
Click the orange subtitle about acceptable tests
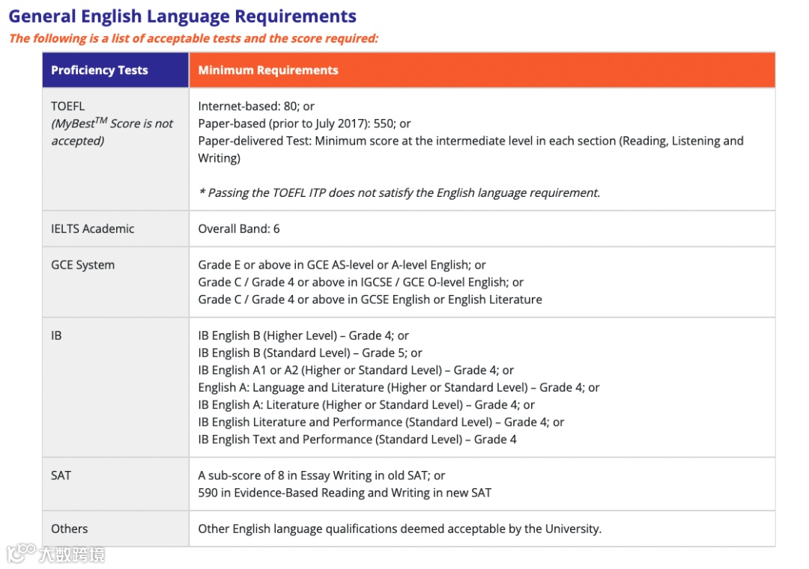pyautogui.click(x=193, y=39)
